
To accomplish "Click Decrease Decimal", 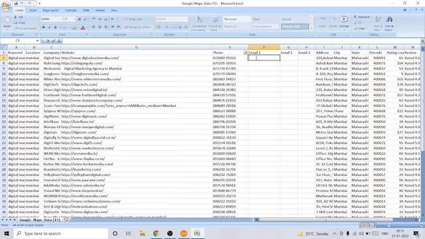I will pos(186,27).
